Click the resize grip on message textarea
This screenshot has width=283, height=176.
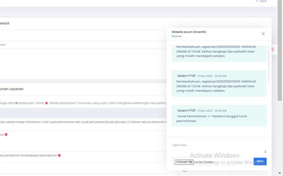tap(265, 152)
